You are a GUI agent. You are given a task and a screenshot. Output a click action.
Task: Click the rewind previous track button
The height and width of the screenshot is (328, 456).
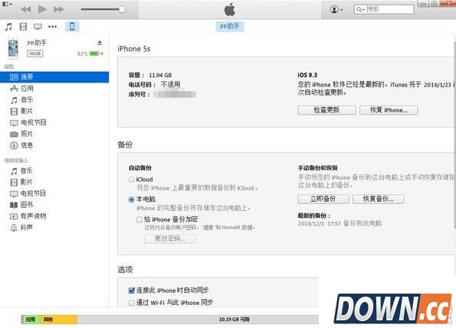26,9
